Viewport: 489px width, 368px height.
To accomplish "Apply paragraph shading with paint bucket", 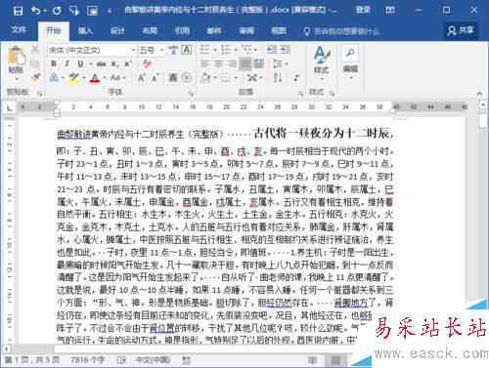I will coord(205,78).
